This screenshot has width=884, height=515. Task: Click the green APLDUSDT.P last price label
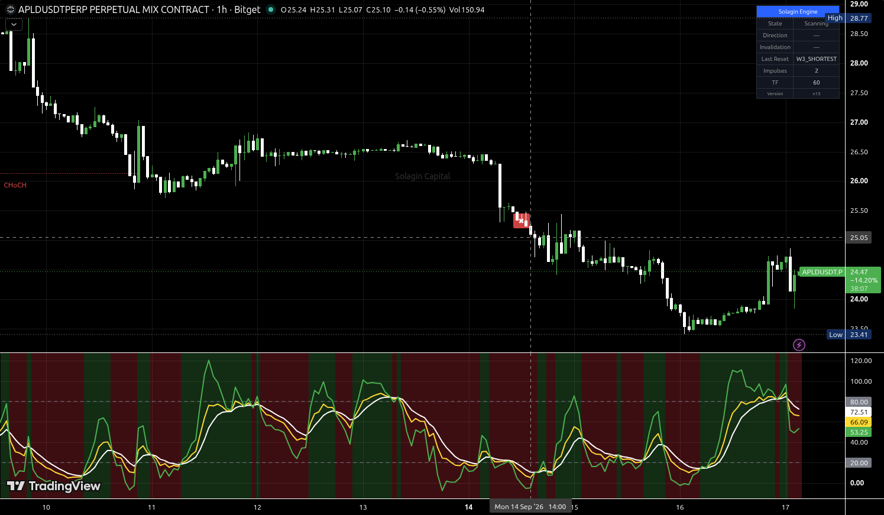click(x=821, y=272)
